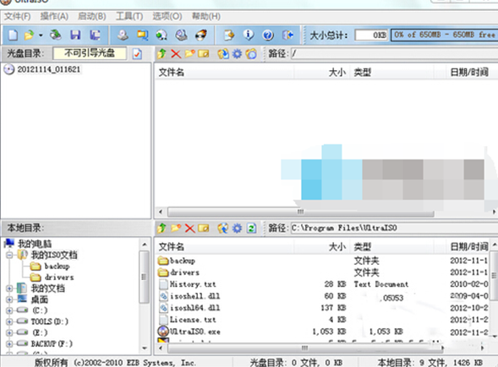Screen dimensions: 498x367
Task: Open the 选项(O) menu
Action: (x=167, y=16)
